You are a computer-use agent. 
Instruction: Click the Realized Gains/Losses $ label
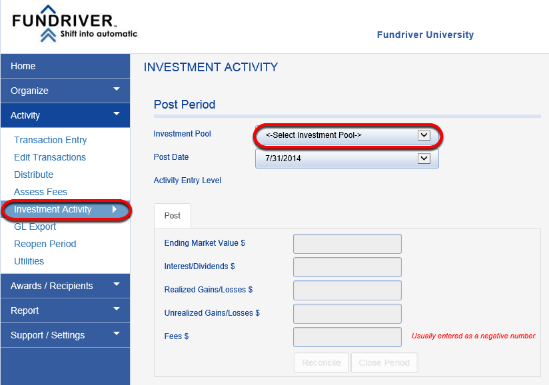tap(209, 290)
